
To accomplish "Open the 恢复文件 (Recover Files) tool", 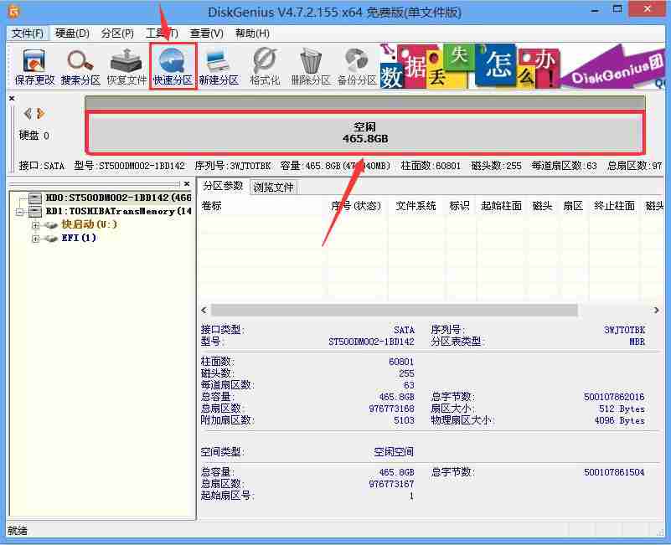I will point(126,67).
